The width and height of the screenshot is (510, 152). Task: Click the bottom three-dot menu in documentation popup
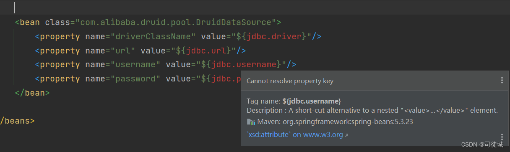point(502,137)
